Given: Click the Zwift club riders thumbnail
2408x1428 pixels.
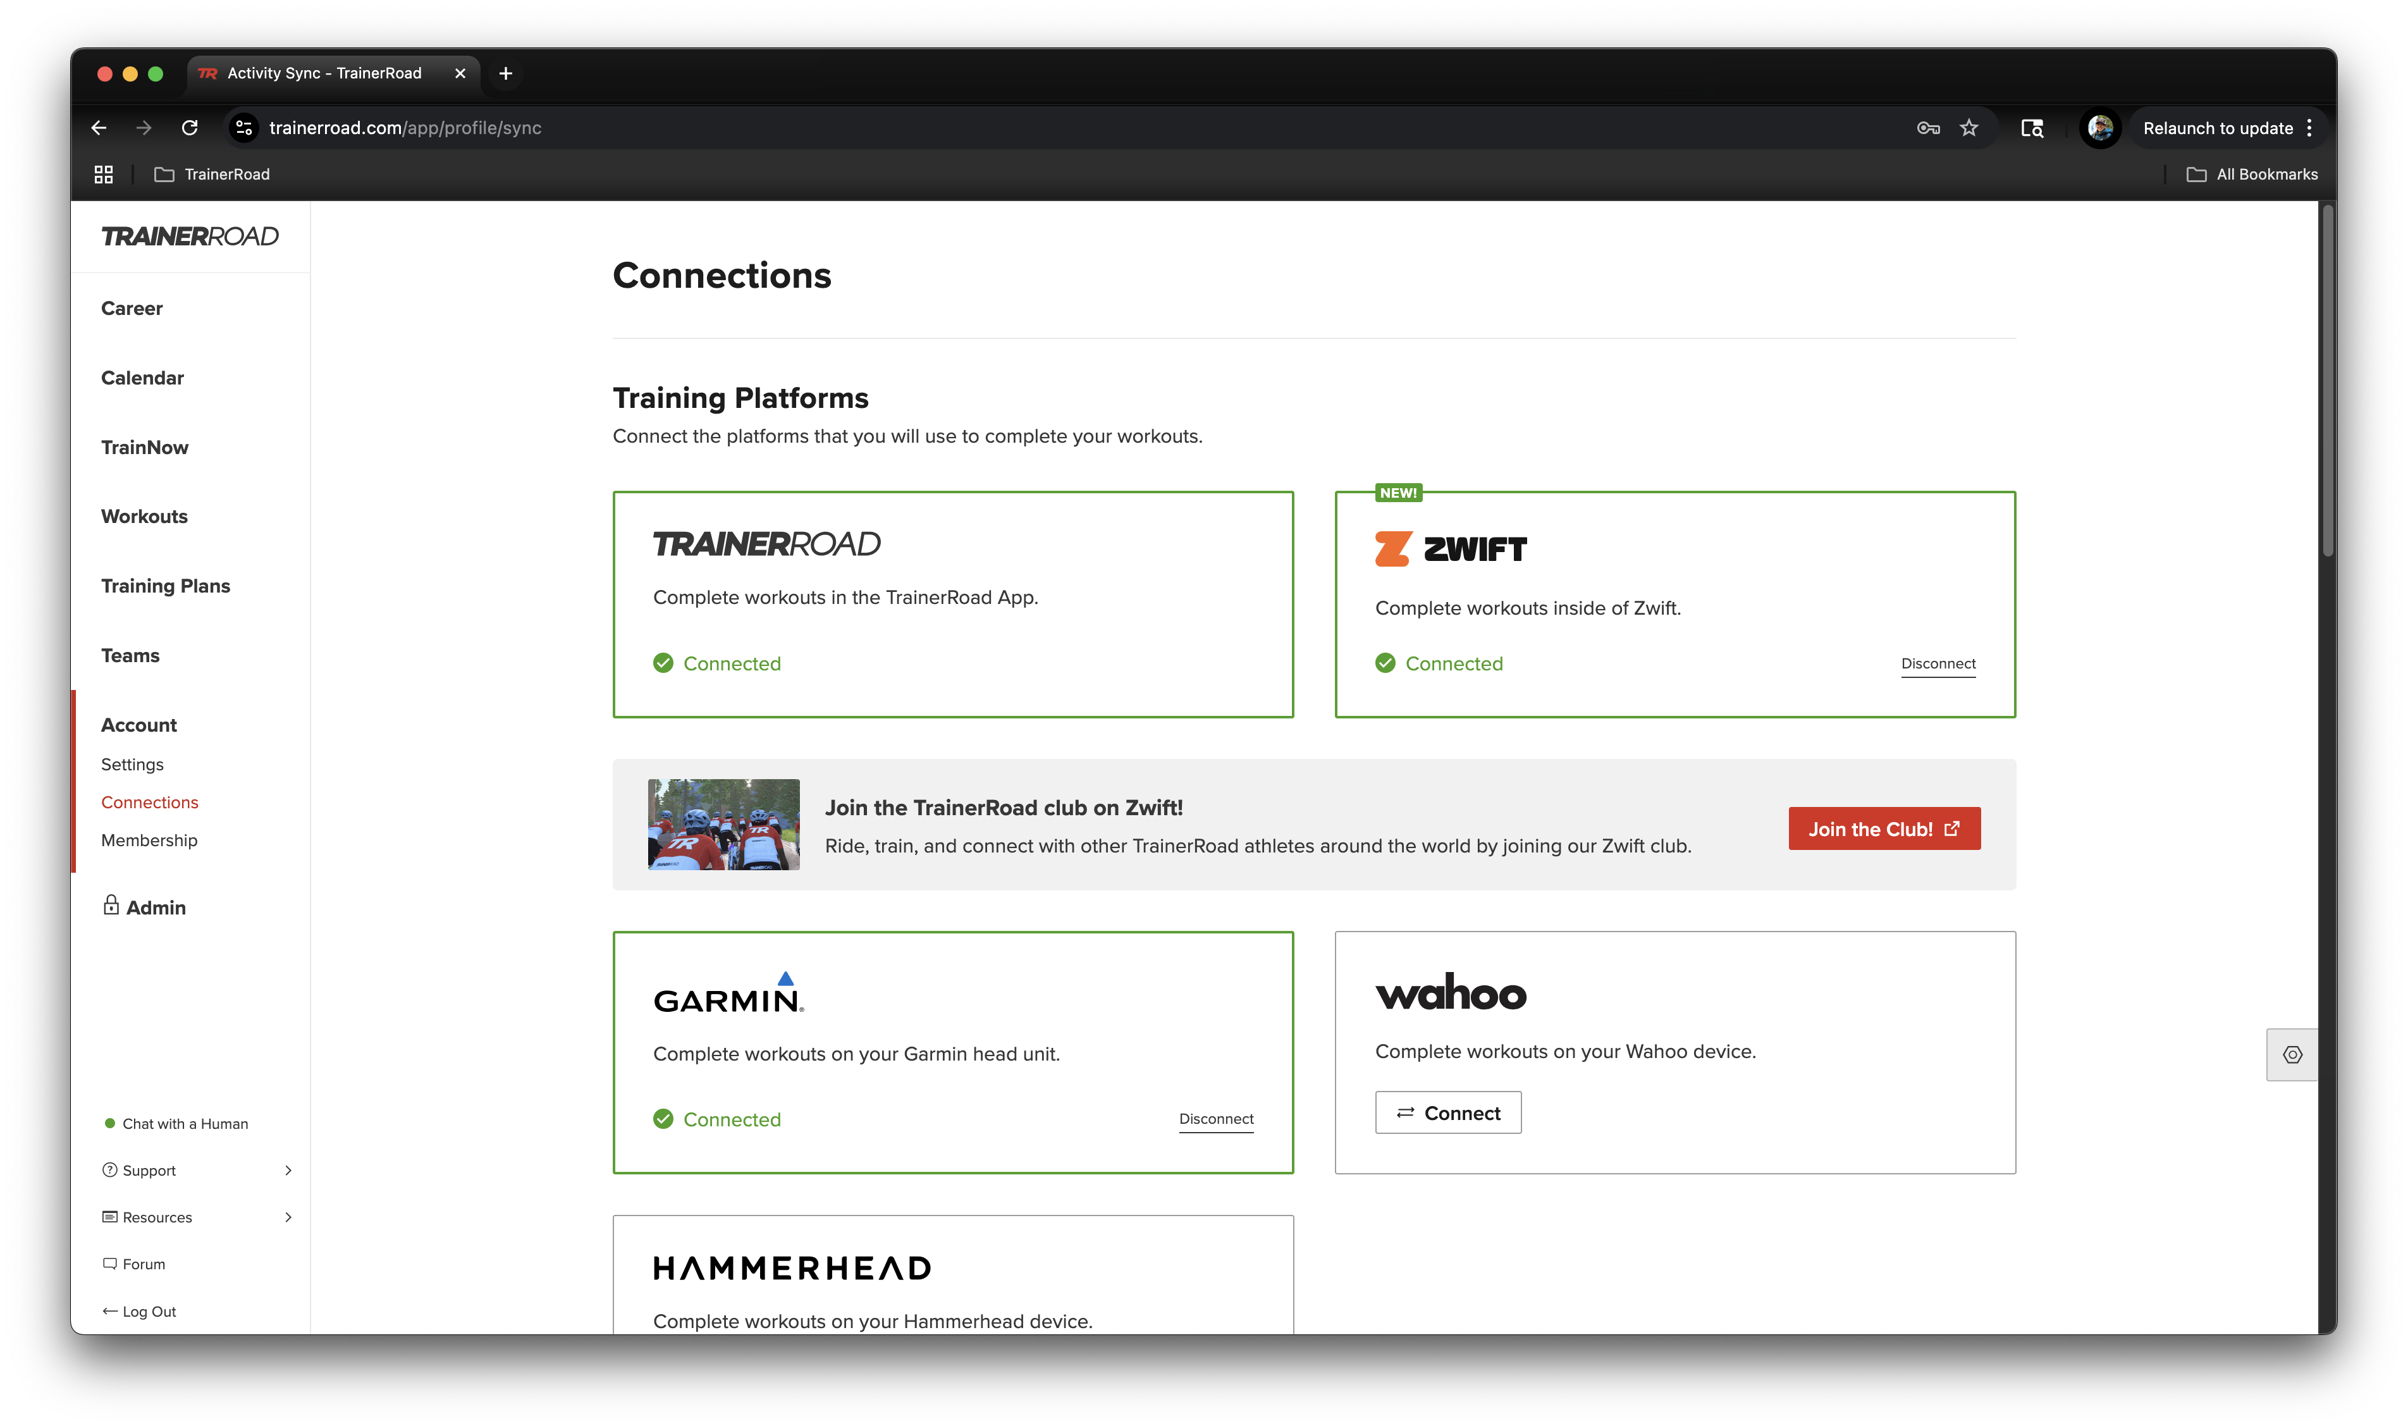Looking at the screenshot, I should point(723,825).
